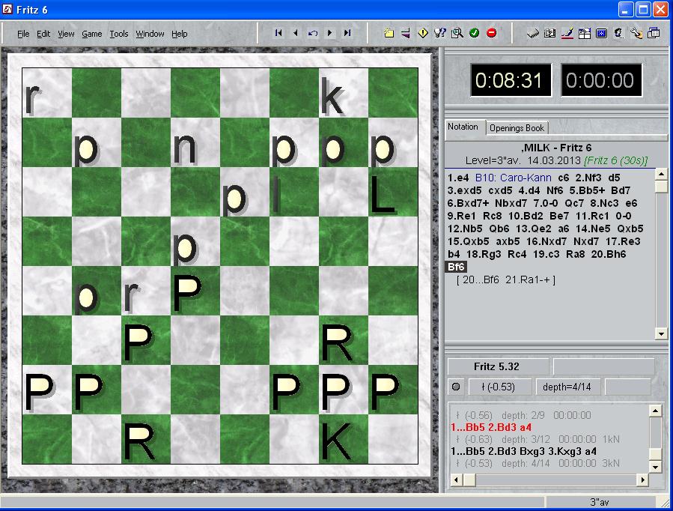The width and height of the screenshot is (673, 511).
Task: Click the ,MILK - Fritz 6 game header
Action: (556, 148)
